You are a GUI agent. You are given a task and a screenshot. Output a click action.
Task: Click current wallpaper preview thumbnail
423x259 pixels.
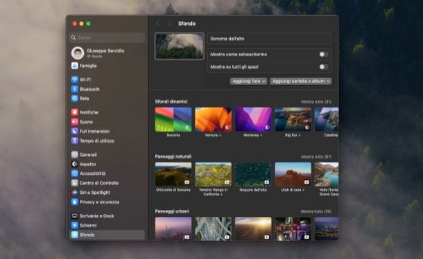[180, 46]
